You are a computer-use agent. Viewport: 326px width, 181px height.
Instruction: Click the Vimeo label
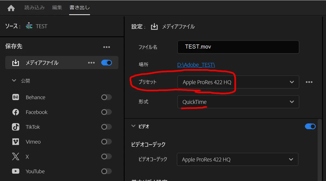tap(33, 142)
